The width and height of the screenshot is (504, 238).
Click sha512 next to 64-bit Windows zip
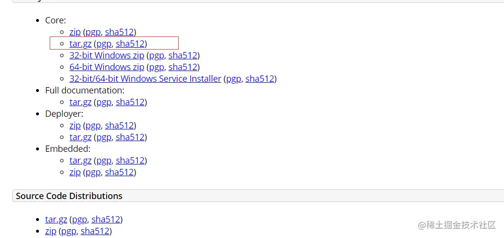click(183, 67)
